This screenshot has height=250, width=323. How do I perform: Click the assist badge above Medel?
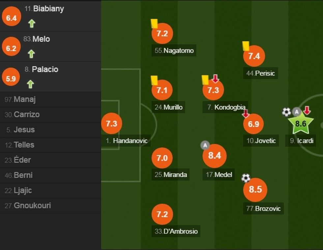coord(205,145)
